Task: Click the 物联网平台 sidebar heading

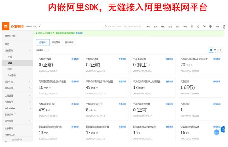Action: tap(10, 36)
